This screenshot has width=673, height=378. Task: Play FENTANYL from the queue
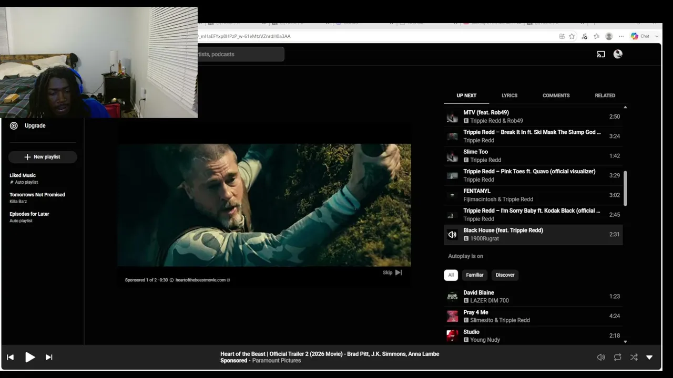pyautogui.click(x=533, y=195)
